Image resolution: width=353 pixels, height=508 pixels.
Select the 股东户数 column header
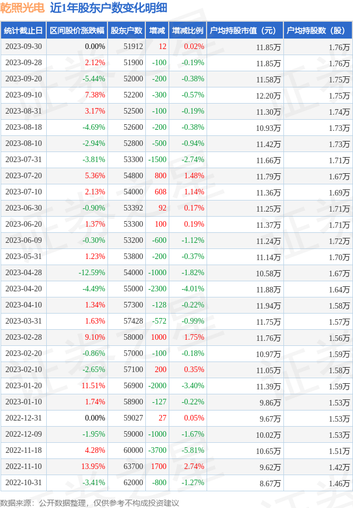(126, 31)
